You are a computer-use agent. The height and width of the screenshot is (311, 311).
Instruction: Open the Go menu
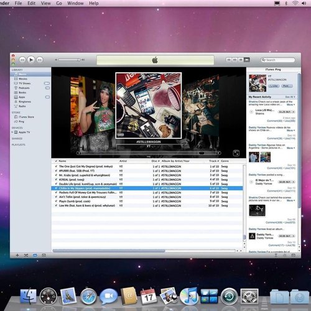click(59, 3)
